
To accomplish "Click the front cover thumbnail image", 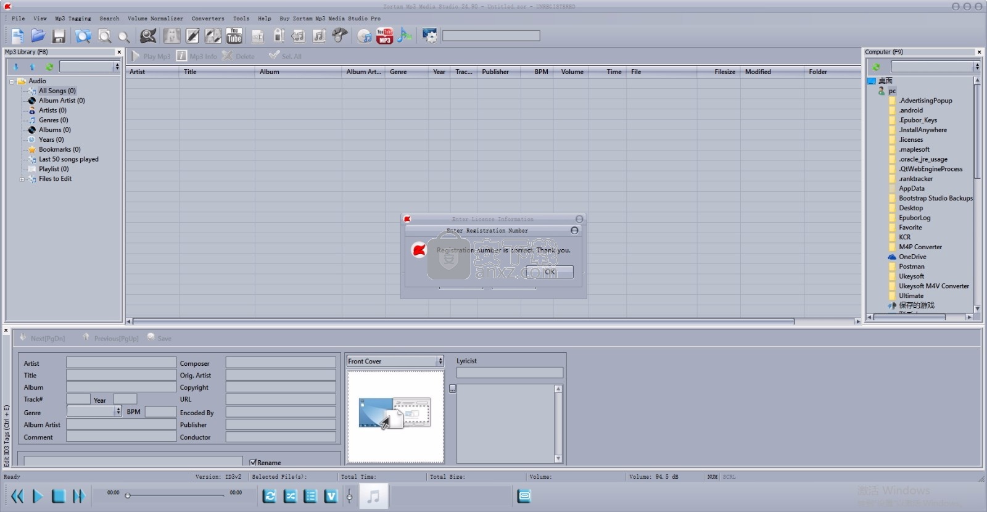I will [x=395, y=416].
